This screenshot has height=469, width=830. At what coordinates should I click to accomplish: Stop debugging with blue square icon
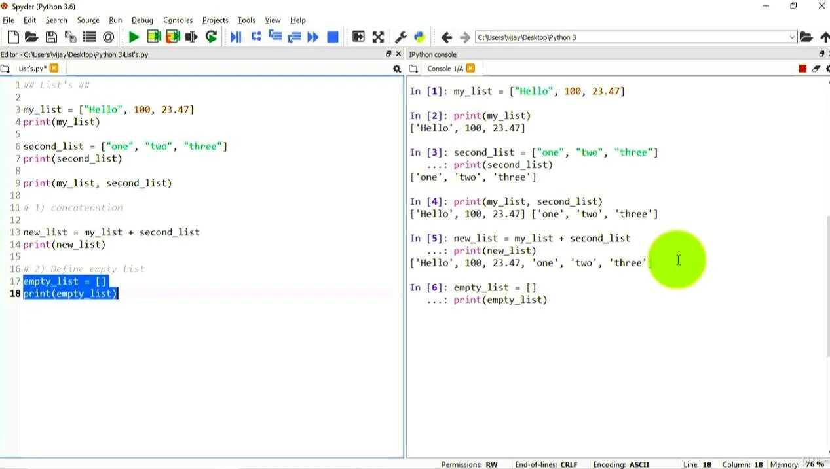click(333, 37)
